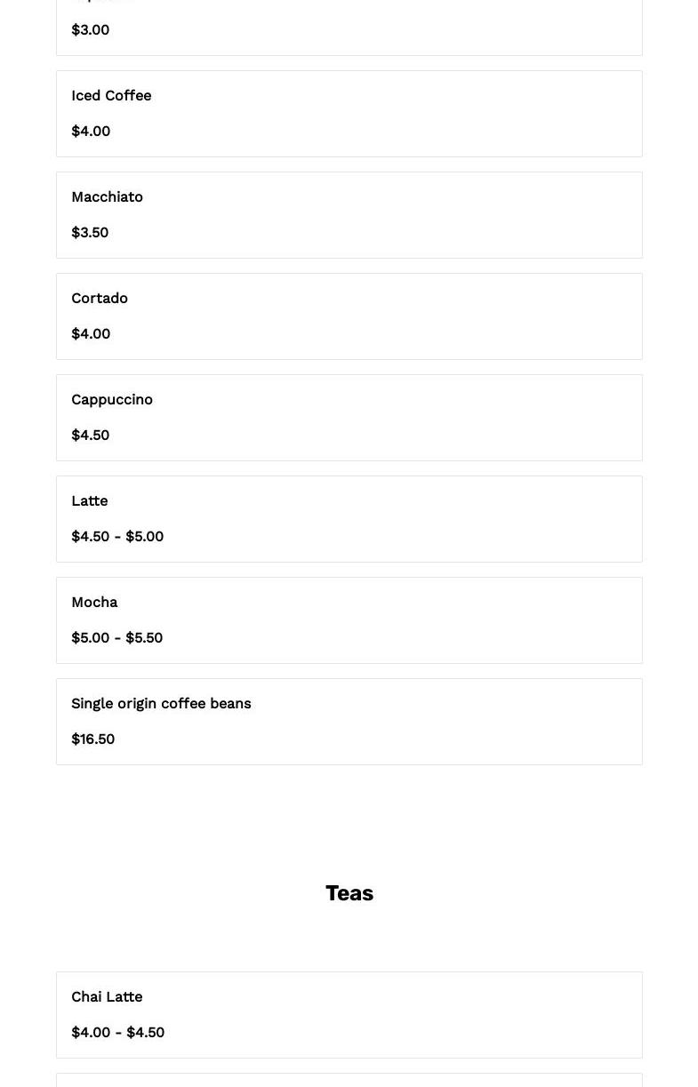Click the Mocha price range $5.00 - $5.50
Image resolution: width=698 pixels, height=1087 pixels.
[117, 638]
